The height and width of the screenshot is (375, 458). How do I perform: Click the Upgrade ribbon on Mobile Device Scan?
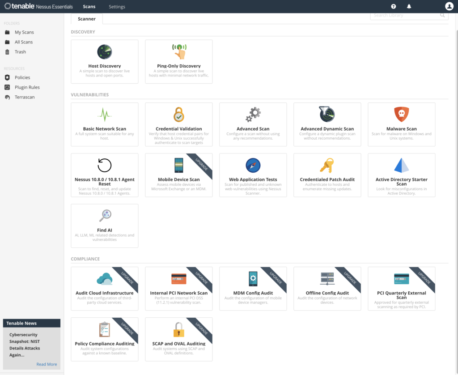click(x=202, y=165)
